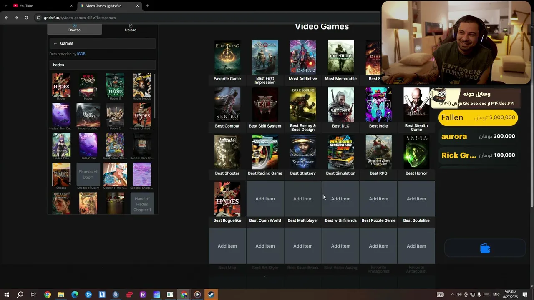
Task: Click the Best Horror Alien Isolation cover
Action: 416,152
